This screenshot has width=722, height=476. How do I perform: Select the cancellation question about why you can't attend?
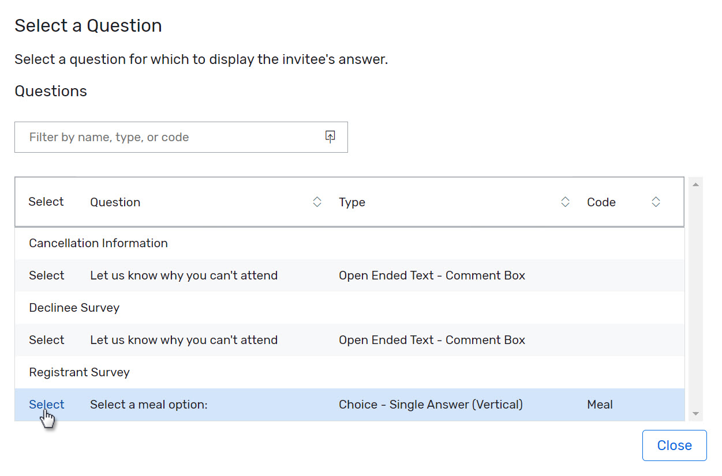[x=46, y=275]
